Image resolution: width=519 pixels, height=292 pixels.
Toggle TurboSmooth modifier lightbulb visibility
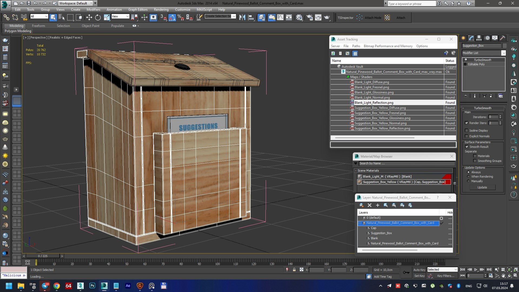465,60
